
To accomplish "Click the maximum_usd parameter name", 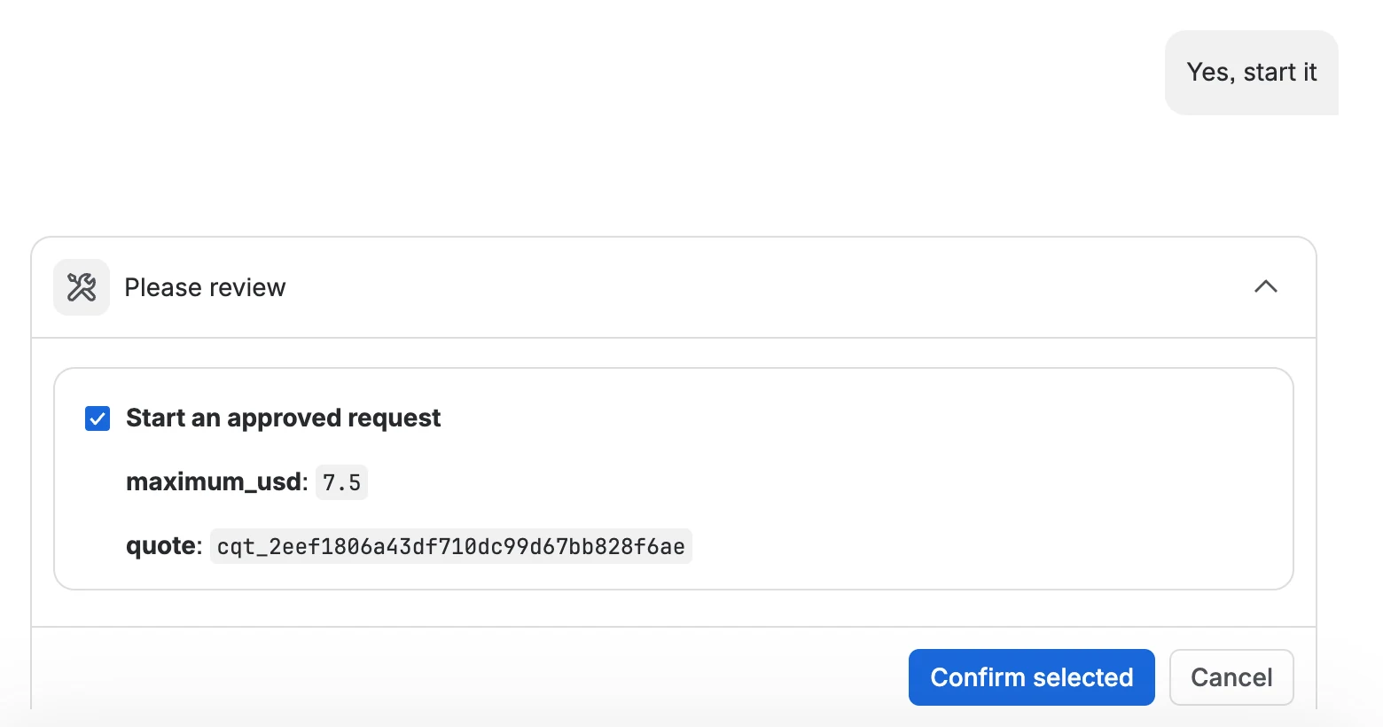I will (x=214, y=482).
